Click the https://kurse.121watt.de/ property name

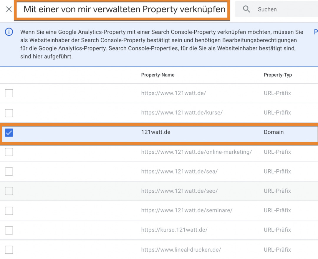[x=174, y=230]
